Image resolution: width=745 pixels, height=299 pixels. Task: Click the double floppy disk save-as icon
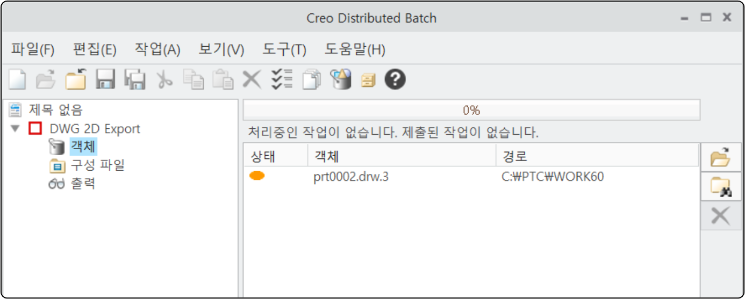pos(135,79)
